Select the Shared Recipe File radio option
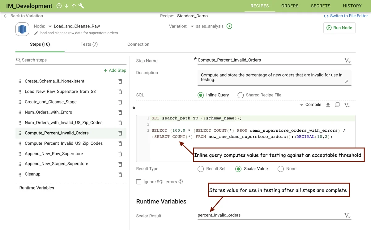This screenshot has height=230, width=371. tap(241, 95)
